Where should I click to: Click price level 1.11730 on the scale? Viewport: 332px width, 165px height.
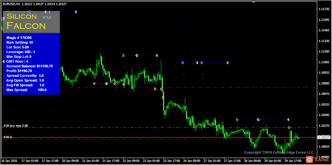[324, 9]
